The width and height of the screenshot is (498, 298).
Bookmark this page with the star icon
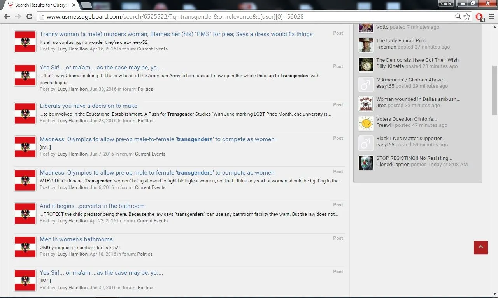[x=467, y=17]
